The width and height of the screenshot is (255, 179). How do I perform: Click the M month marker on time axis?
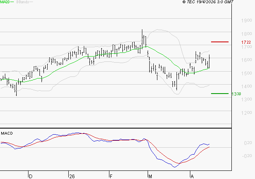point(150,176)
